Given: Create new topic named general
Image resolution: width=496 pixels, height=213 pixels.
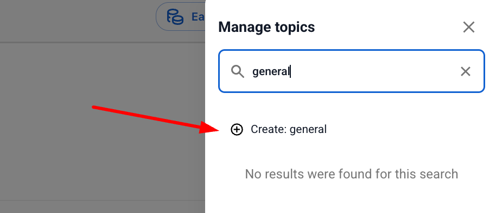Looking at the screenshot, I should click(279, 130).
